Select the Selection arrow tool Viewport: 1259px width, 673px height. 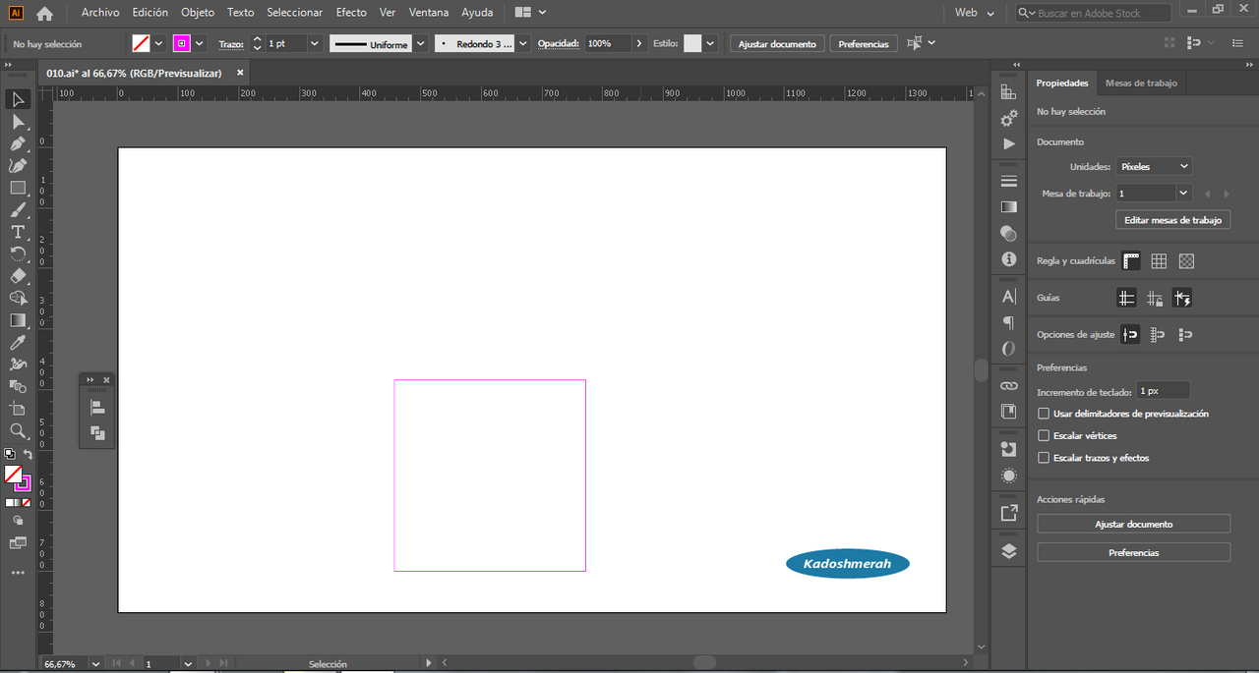(18, 99)
